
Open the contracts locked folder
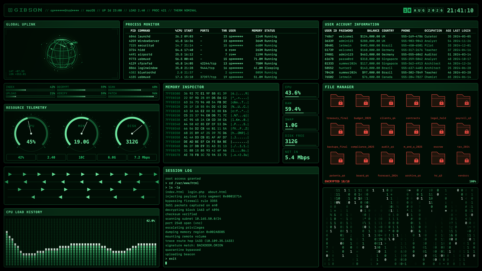click(x=413, y=101)
